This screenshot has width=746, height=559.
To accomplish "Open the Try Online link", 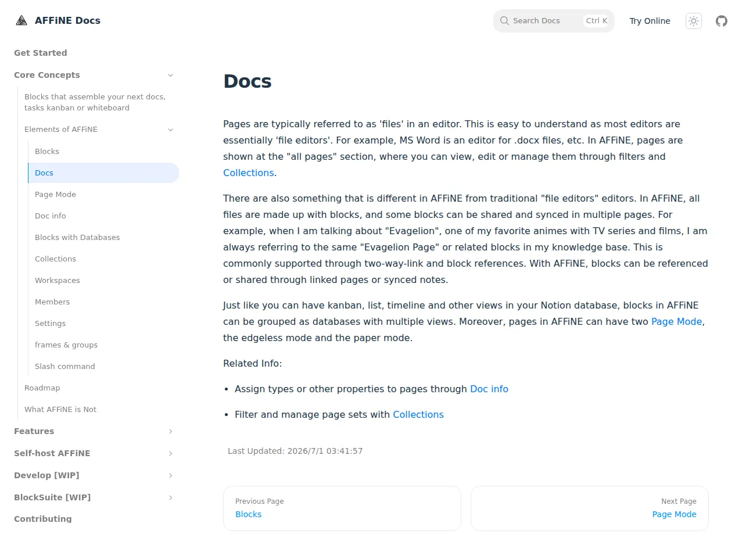I will tap(650, 21).
